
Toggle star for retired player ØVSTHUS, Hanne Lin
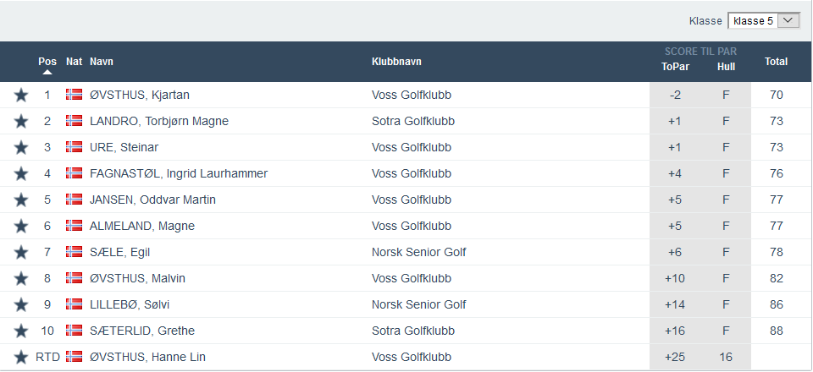21,357
